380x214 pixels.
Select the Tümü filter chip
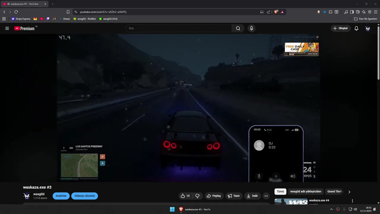[281, 192]
